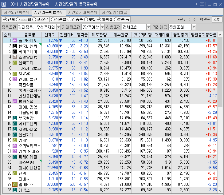Click the table scrollbar down arrow
Viewport: 224px width, 195px height.
[220, 191]
